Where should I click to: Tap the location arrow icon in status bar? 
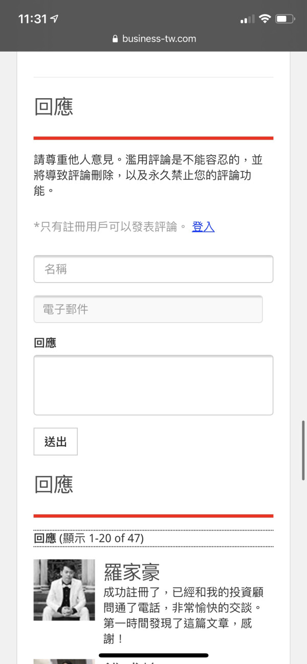(x=55, y=19)
